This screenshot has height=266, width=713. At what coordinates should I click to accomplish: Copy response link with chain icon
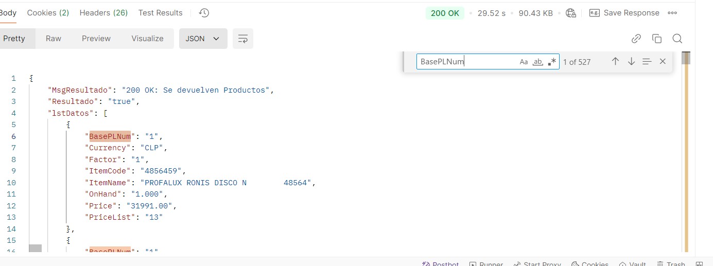pos(636,39)
